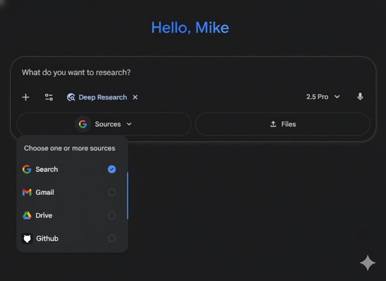Screen dimensions: 386x281
Task: Click the sources list blue scrollbar
Action: click(127, 196)
